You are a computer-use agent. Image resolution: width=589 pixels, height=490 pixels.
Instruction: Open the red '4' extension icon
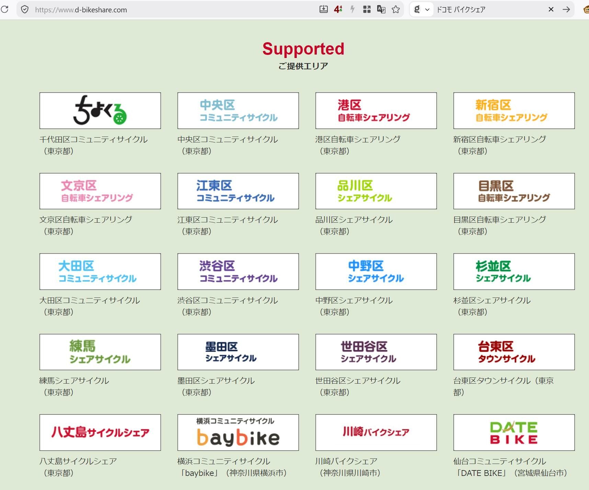[338, 9]
